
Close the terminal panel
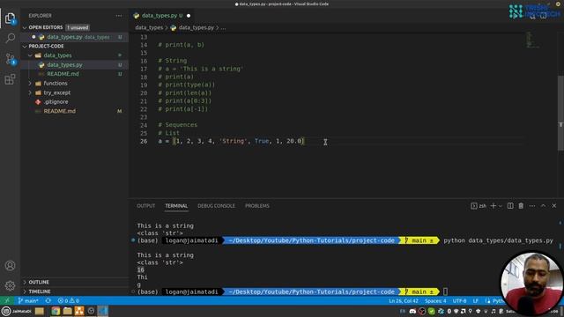(x=554, y=205)
